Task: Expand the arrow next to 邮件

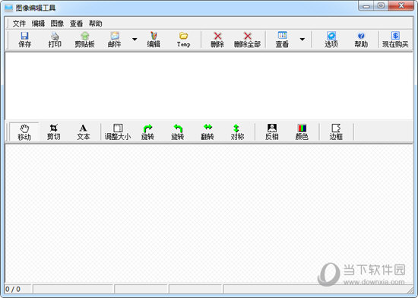Action: pos(135,40)
